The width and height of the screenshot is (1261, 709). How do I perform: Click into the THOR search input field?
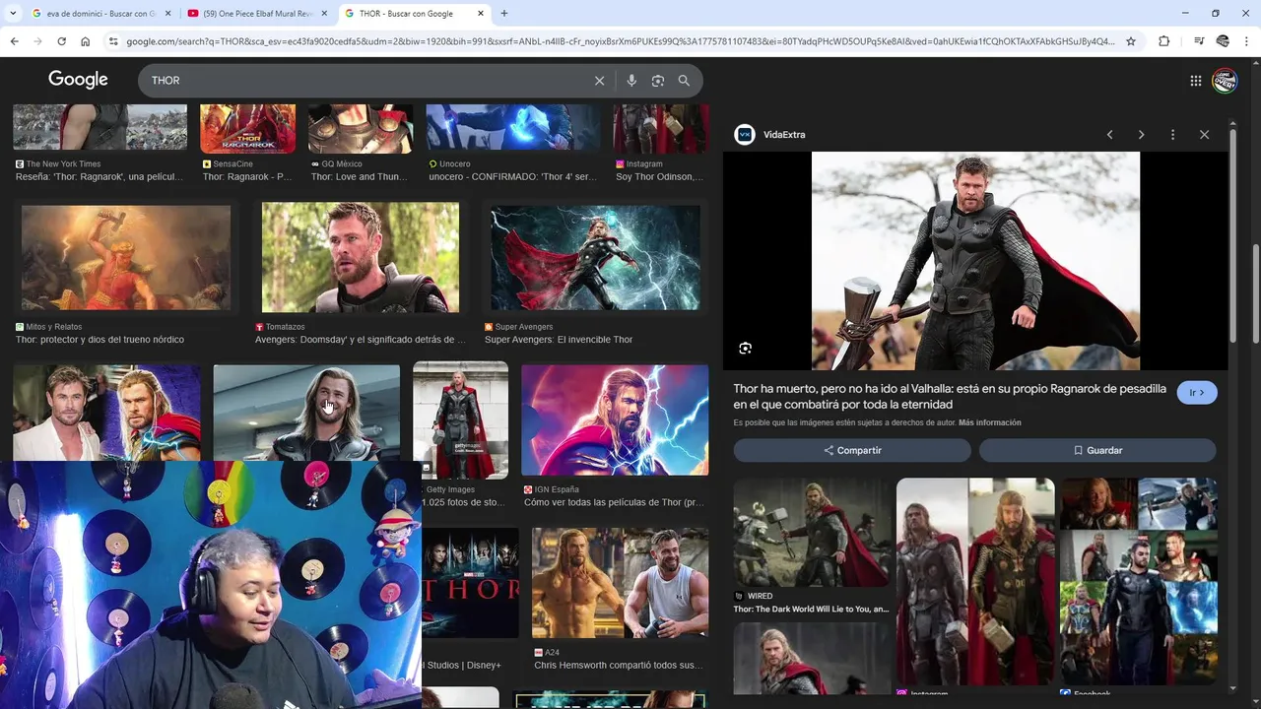[365, 81]
